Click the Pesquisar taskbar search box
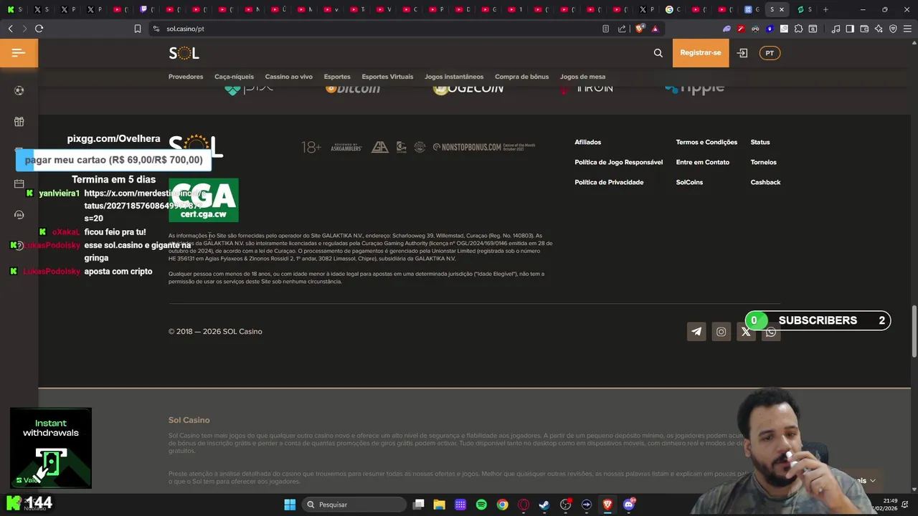 click(353, 505)
